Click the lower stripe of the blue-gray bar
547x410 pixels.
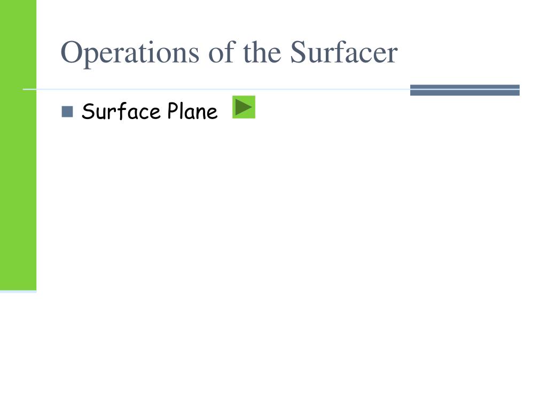tap(465, 93)
